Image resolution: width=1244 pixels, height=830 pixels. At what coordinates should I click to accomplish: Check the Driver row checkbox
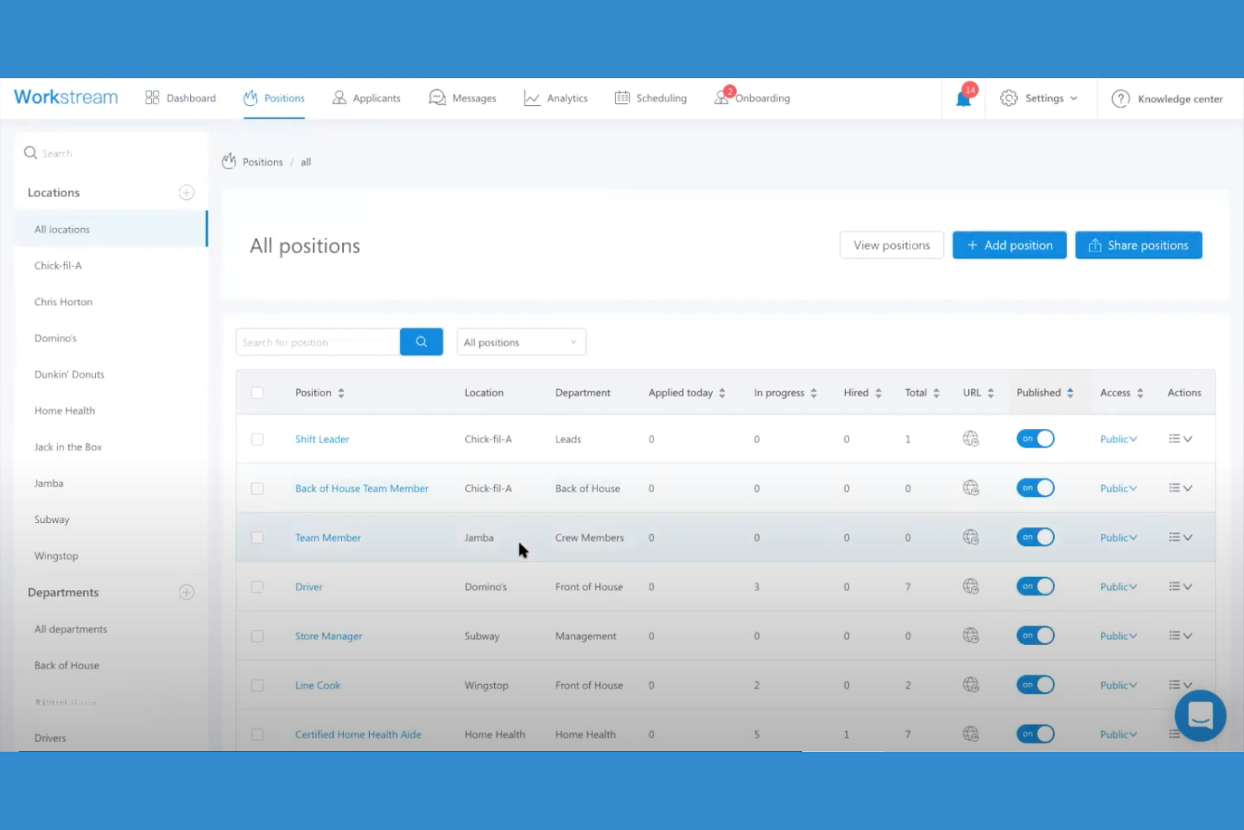click(257, 587)
